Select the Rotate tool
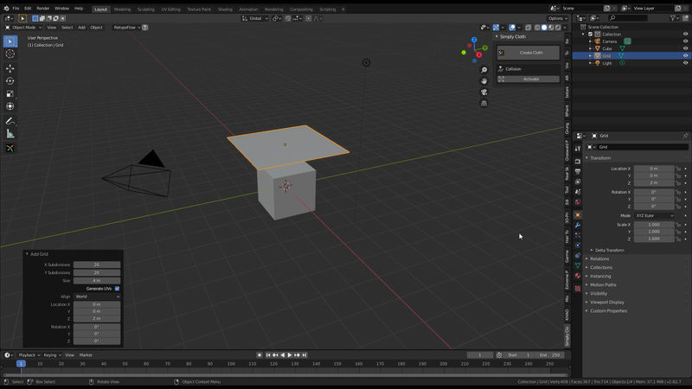The image size is (692, 389). [10, 81]
